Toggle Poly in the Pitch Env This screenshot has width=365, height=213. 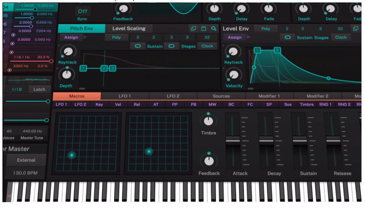point(116,37)
